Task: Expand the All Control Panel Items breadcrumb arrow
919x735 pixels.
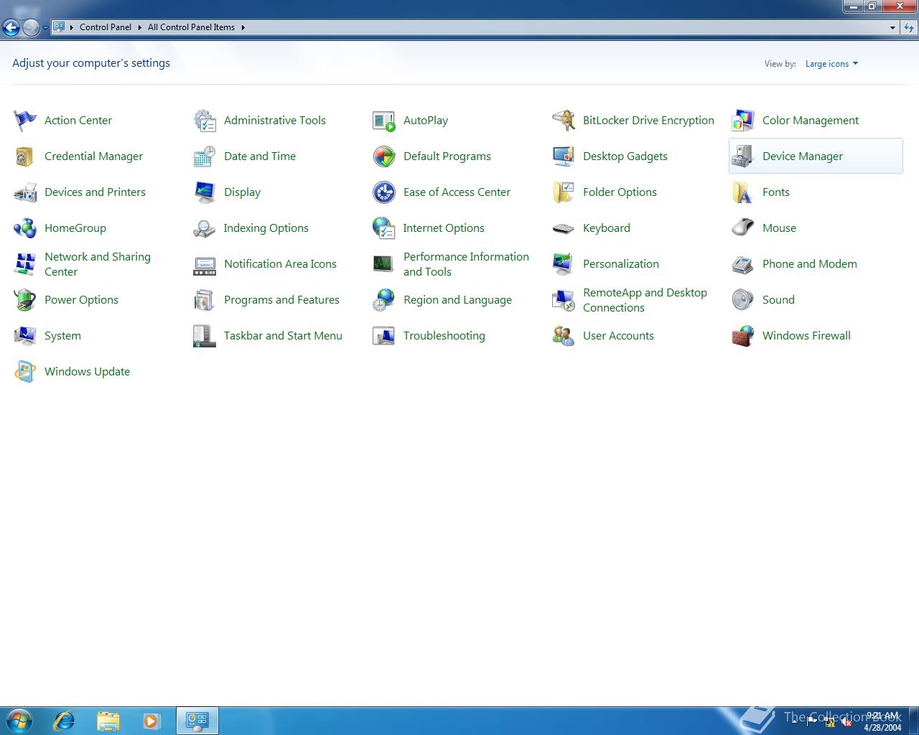Action: pos(243,27)
